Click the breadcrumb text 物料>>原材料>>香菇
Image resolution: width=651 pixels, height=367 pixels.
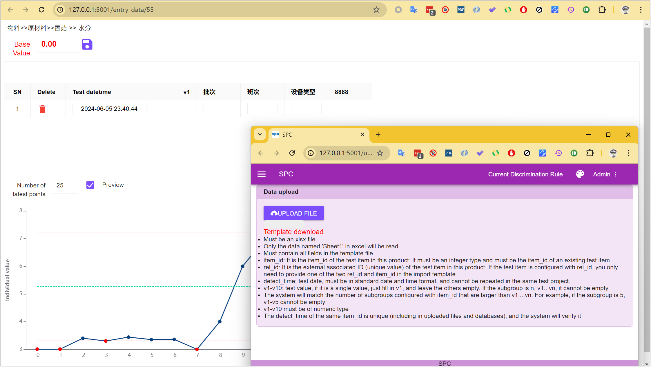[37, 28]
